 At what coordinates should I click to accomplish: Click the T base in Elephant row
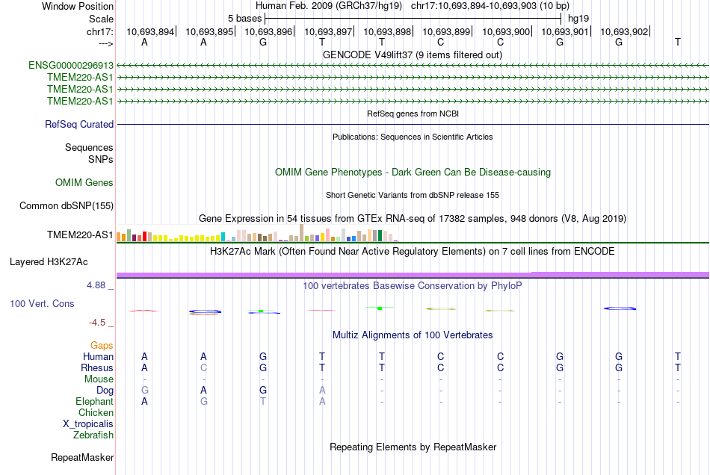(262, 401)
